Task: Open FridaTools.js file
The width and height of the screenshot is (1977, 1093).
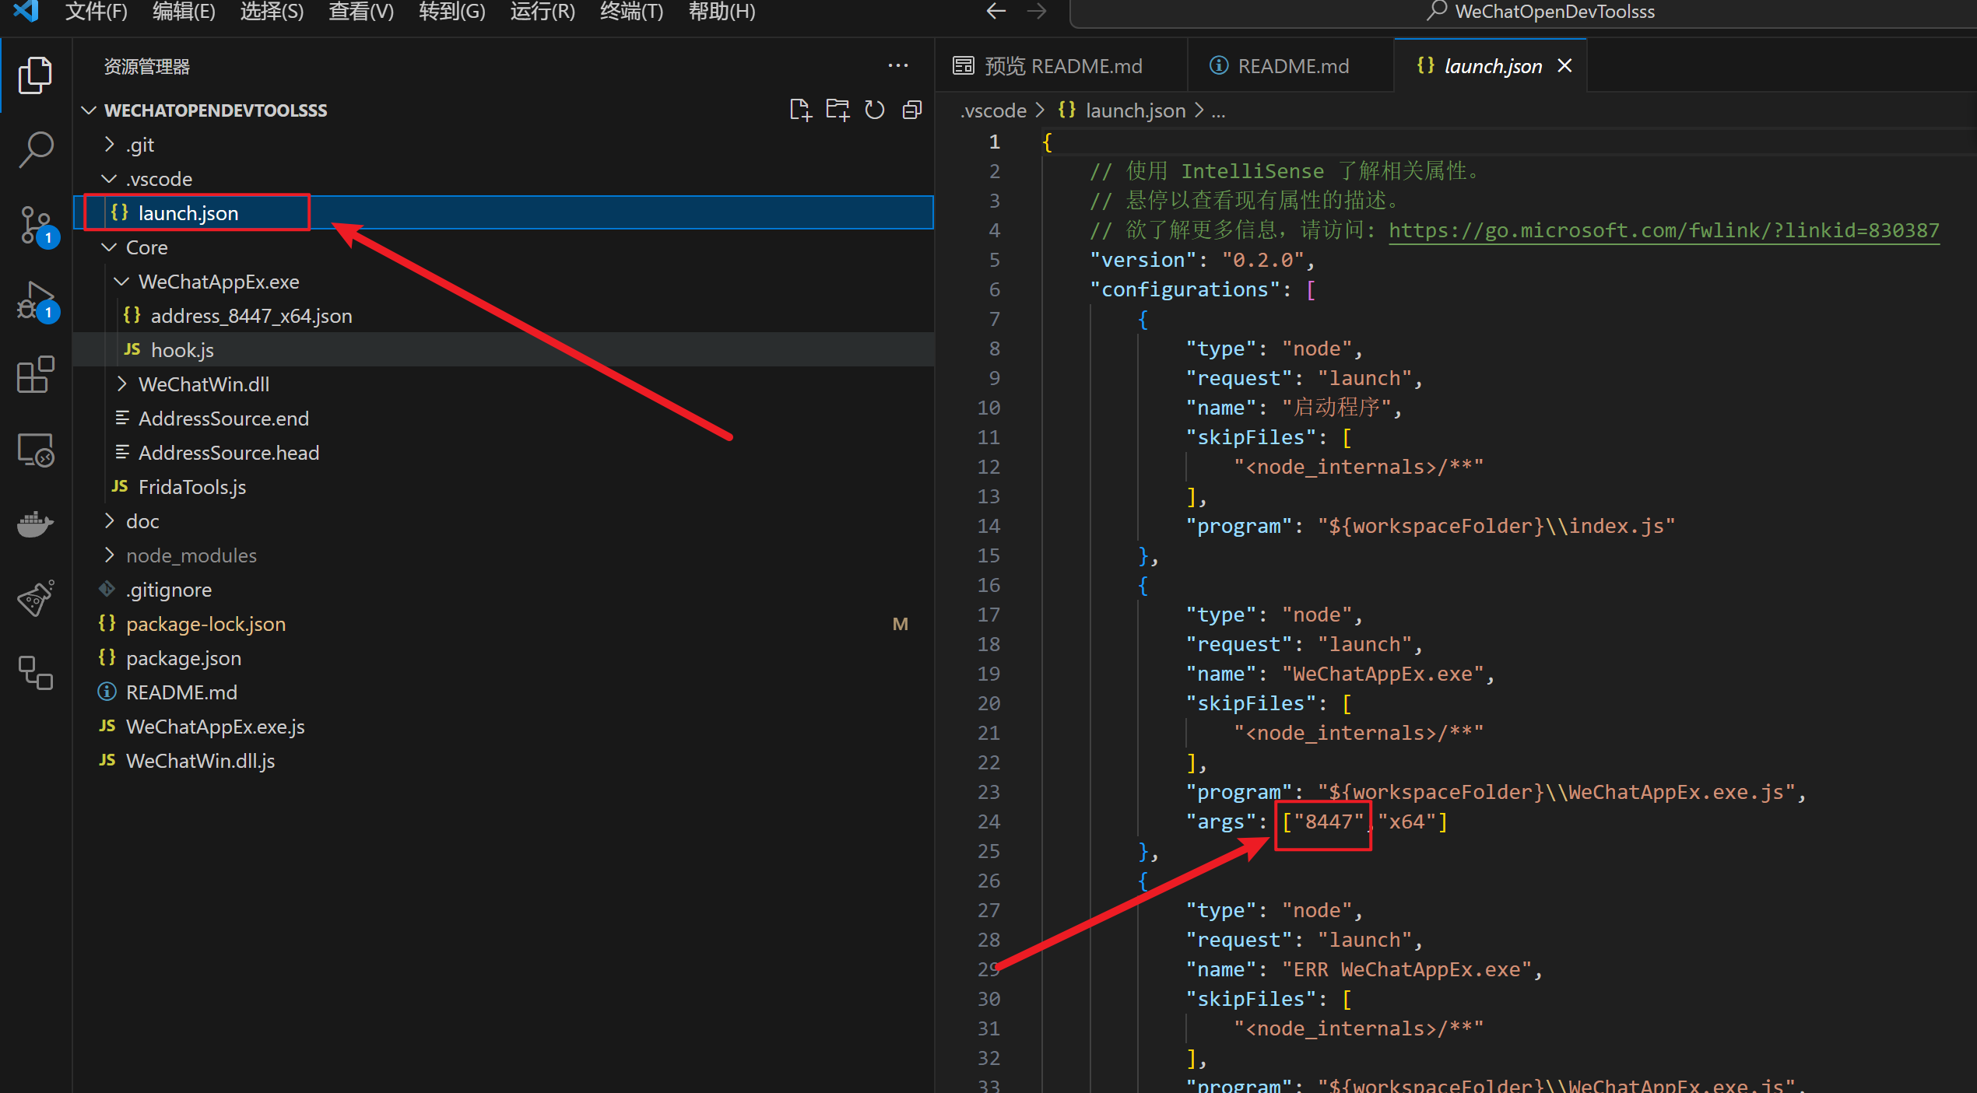Action: point(504,487)
